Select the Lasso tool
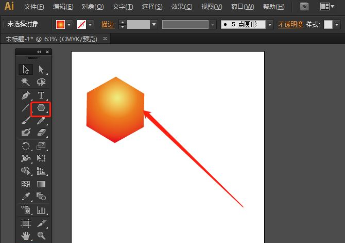 41,82
